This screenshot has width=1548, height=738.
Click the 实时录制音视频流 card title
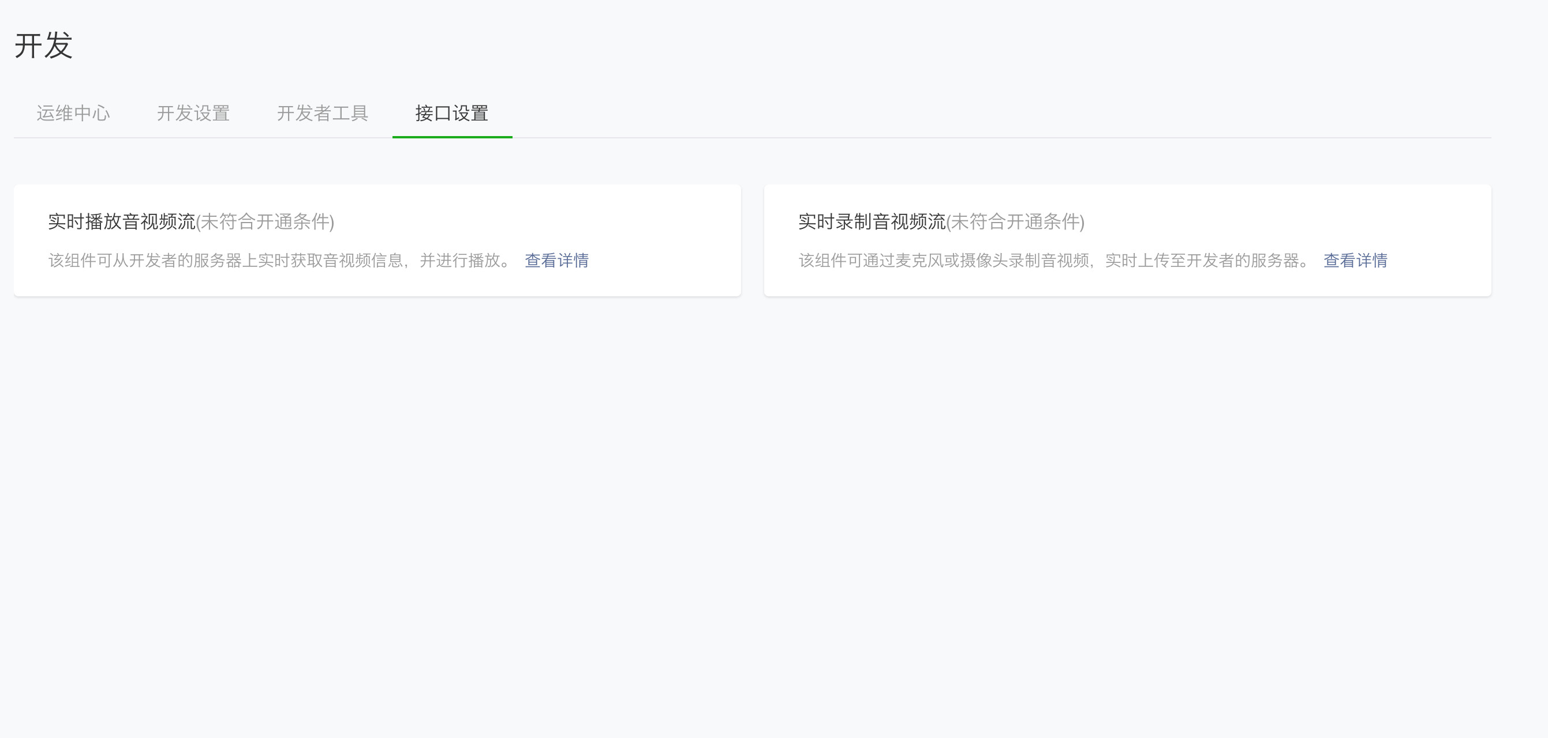tap(872, 221)
